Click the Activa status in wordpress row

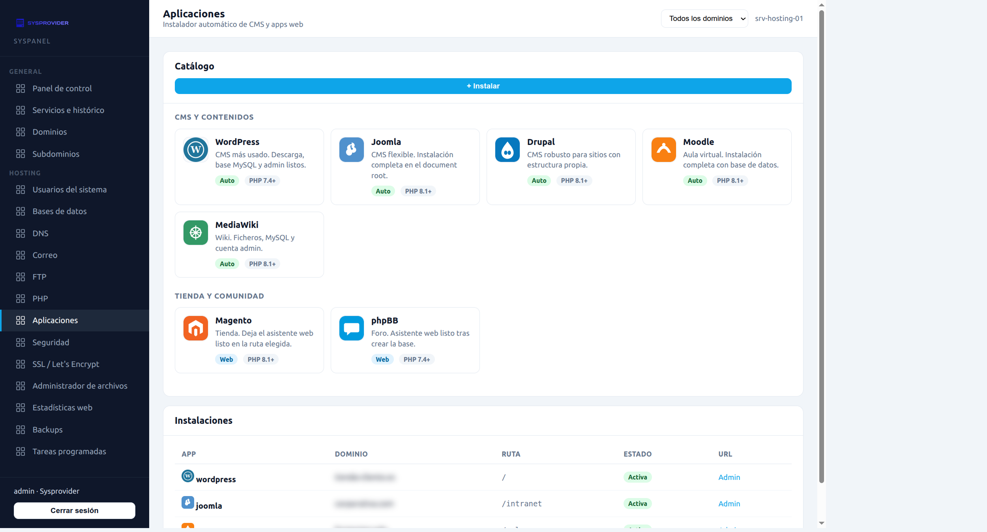point(637,477)
